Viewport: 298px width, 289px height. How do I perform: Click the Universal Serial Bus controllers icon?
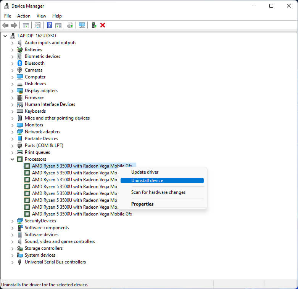pos(20,262)
